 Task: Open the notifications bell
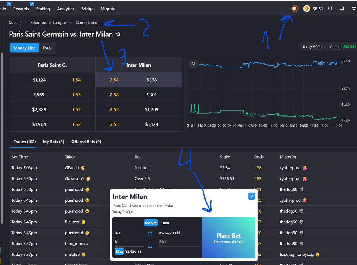pos(342,9)
